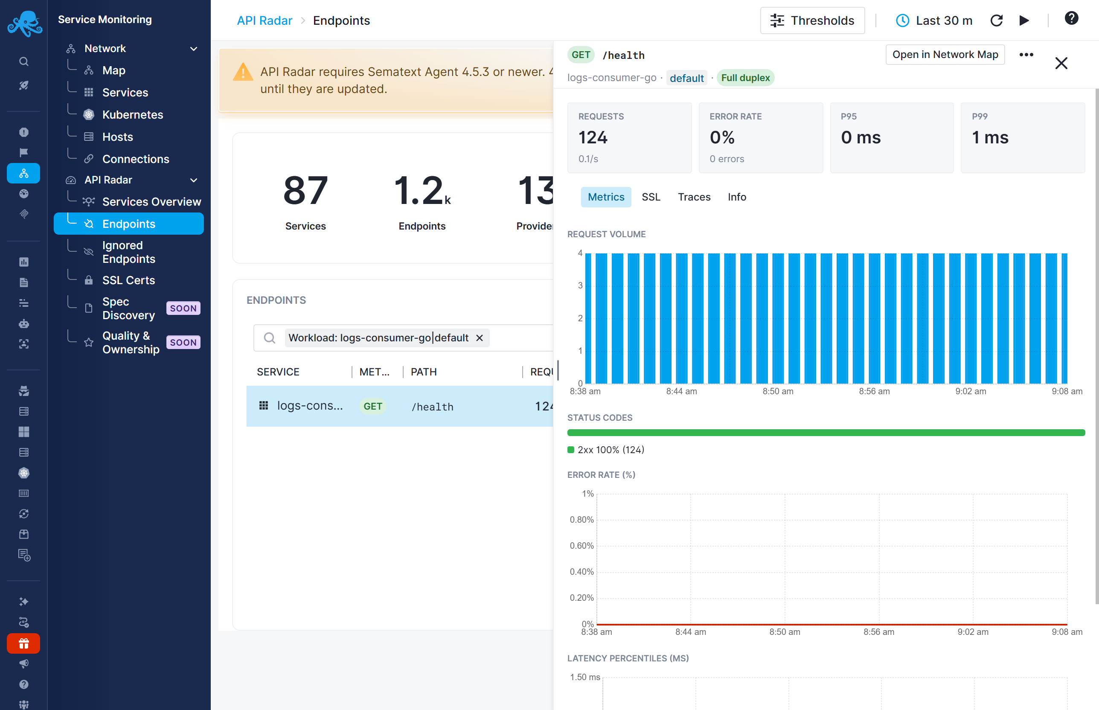Click the default namespace tag

click(x=686, y=78)
